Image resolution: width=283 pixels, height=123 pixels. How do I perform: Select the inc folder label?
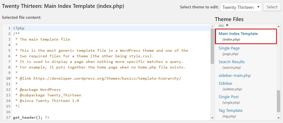pyautogui.click(x=221, y=26)
